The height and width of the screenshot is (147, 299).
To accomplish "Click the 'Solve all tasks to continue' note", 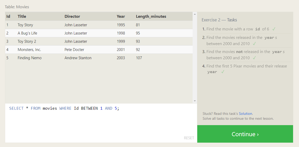I will (x=238, y=118).
